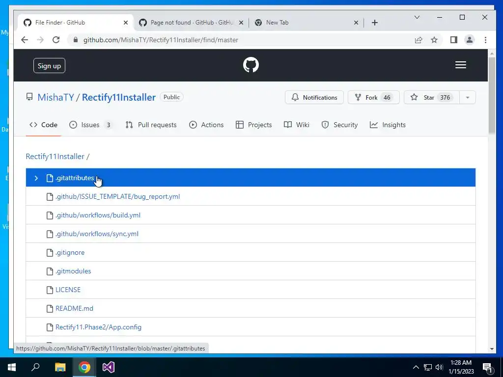Click the address bar URL

(x=161, y=40)
